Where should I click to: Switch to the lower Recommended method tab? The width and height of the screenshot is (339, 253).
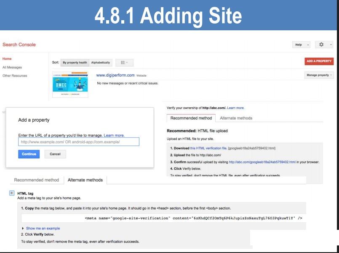tap(37, 180)
